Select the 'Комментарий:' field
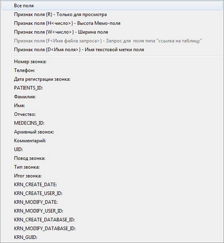This screenshot has height=243, width=224. pyautogui.click(x=112, y=141)
